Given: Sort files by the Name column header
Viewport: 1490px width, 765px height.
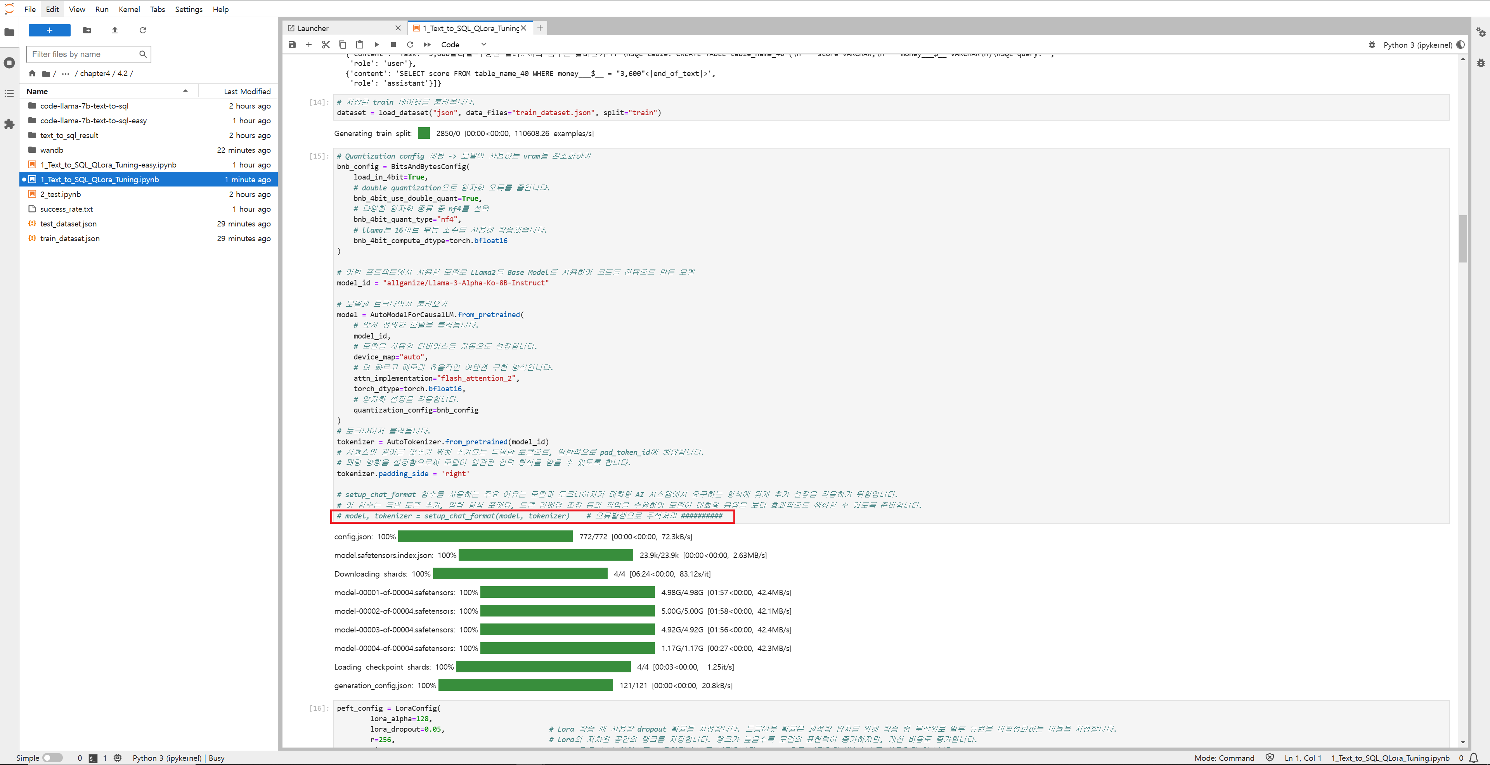Looking at the screenshot, I should coord(37,91).
